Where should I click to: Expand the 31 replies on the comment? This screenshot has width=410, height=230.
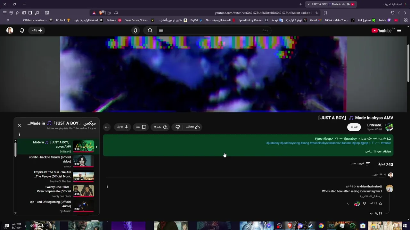(375, 213)
